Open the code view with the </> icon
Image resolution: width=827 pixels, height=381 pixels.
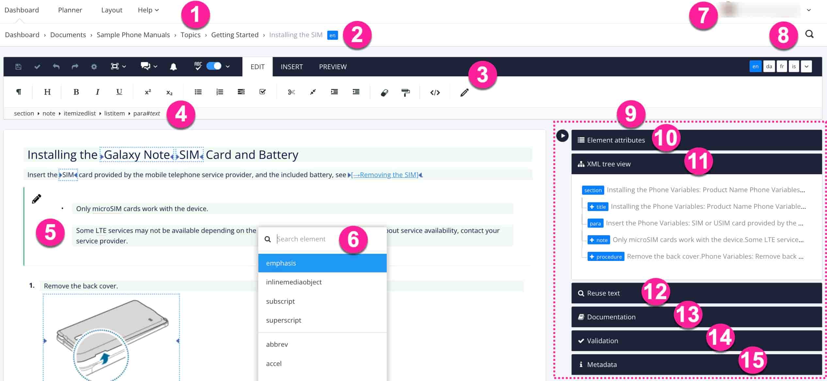[434, 92]
